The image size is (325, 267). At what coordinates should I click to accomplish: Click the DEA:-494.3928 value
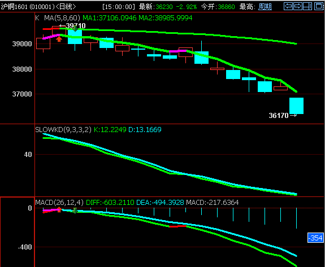[x=160, y=202]
